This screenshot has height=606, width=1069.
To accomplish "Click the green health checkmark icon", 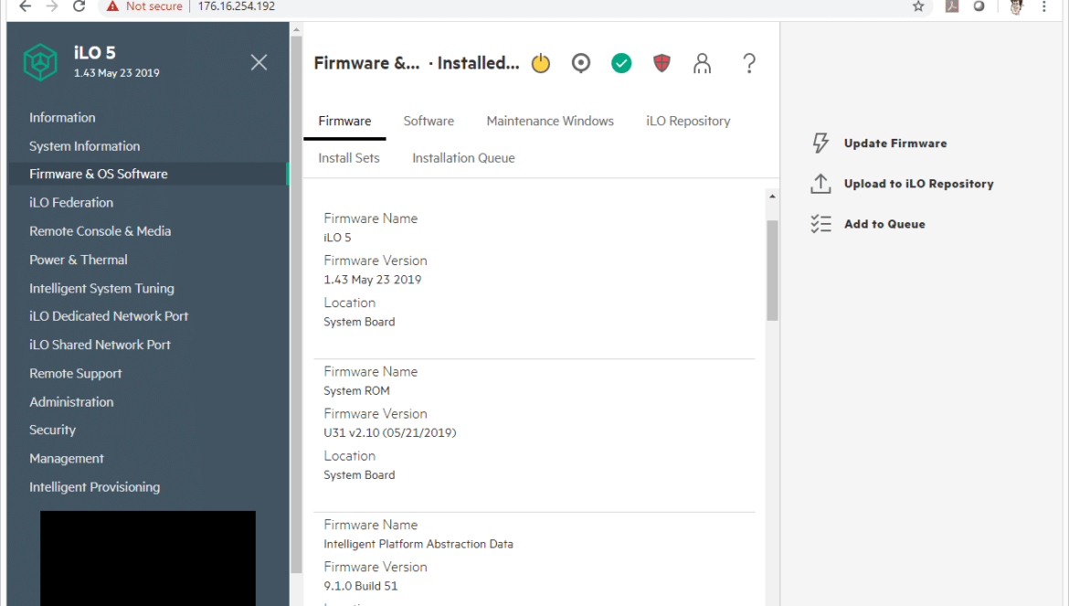I will pos(621,63).
